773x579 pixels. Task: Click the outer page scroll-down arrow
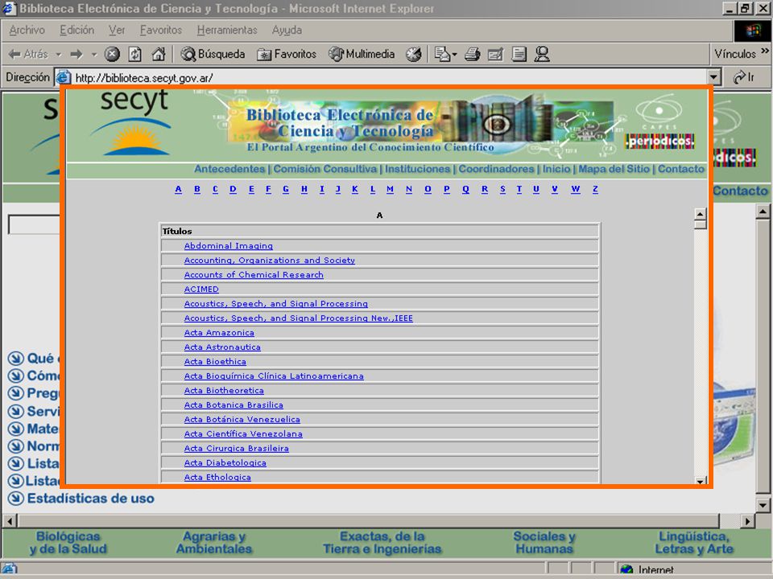point(763,505)
